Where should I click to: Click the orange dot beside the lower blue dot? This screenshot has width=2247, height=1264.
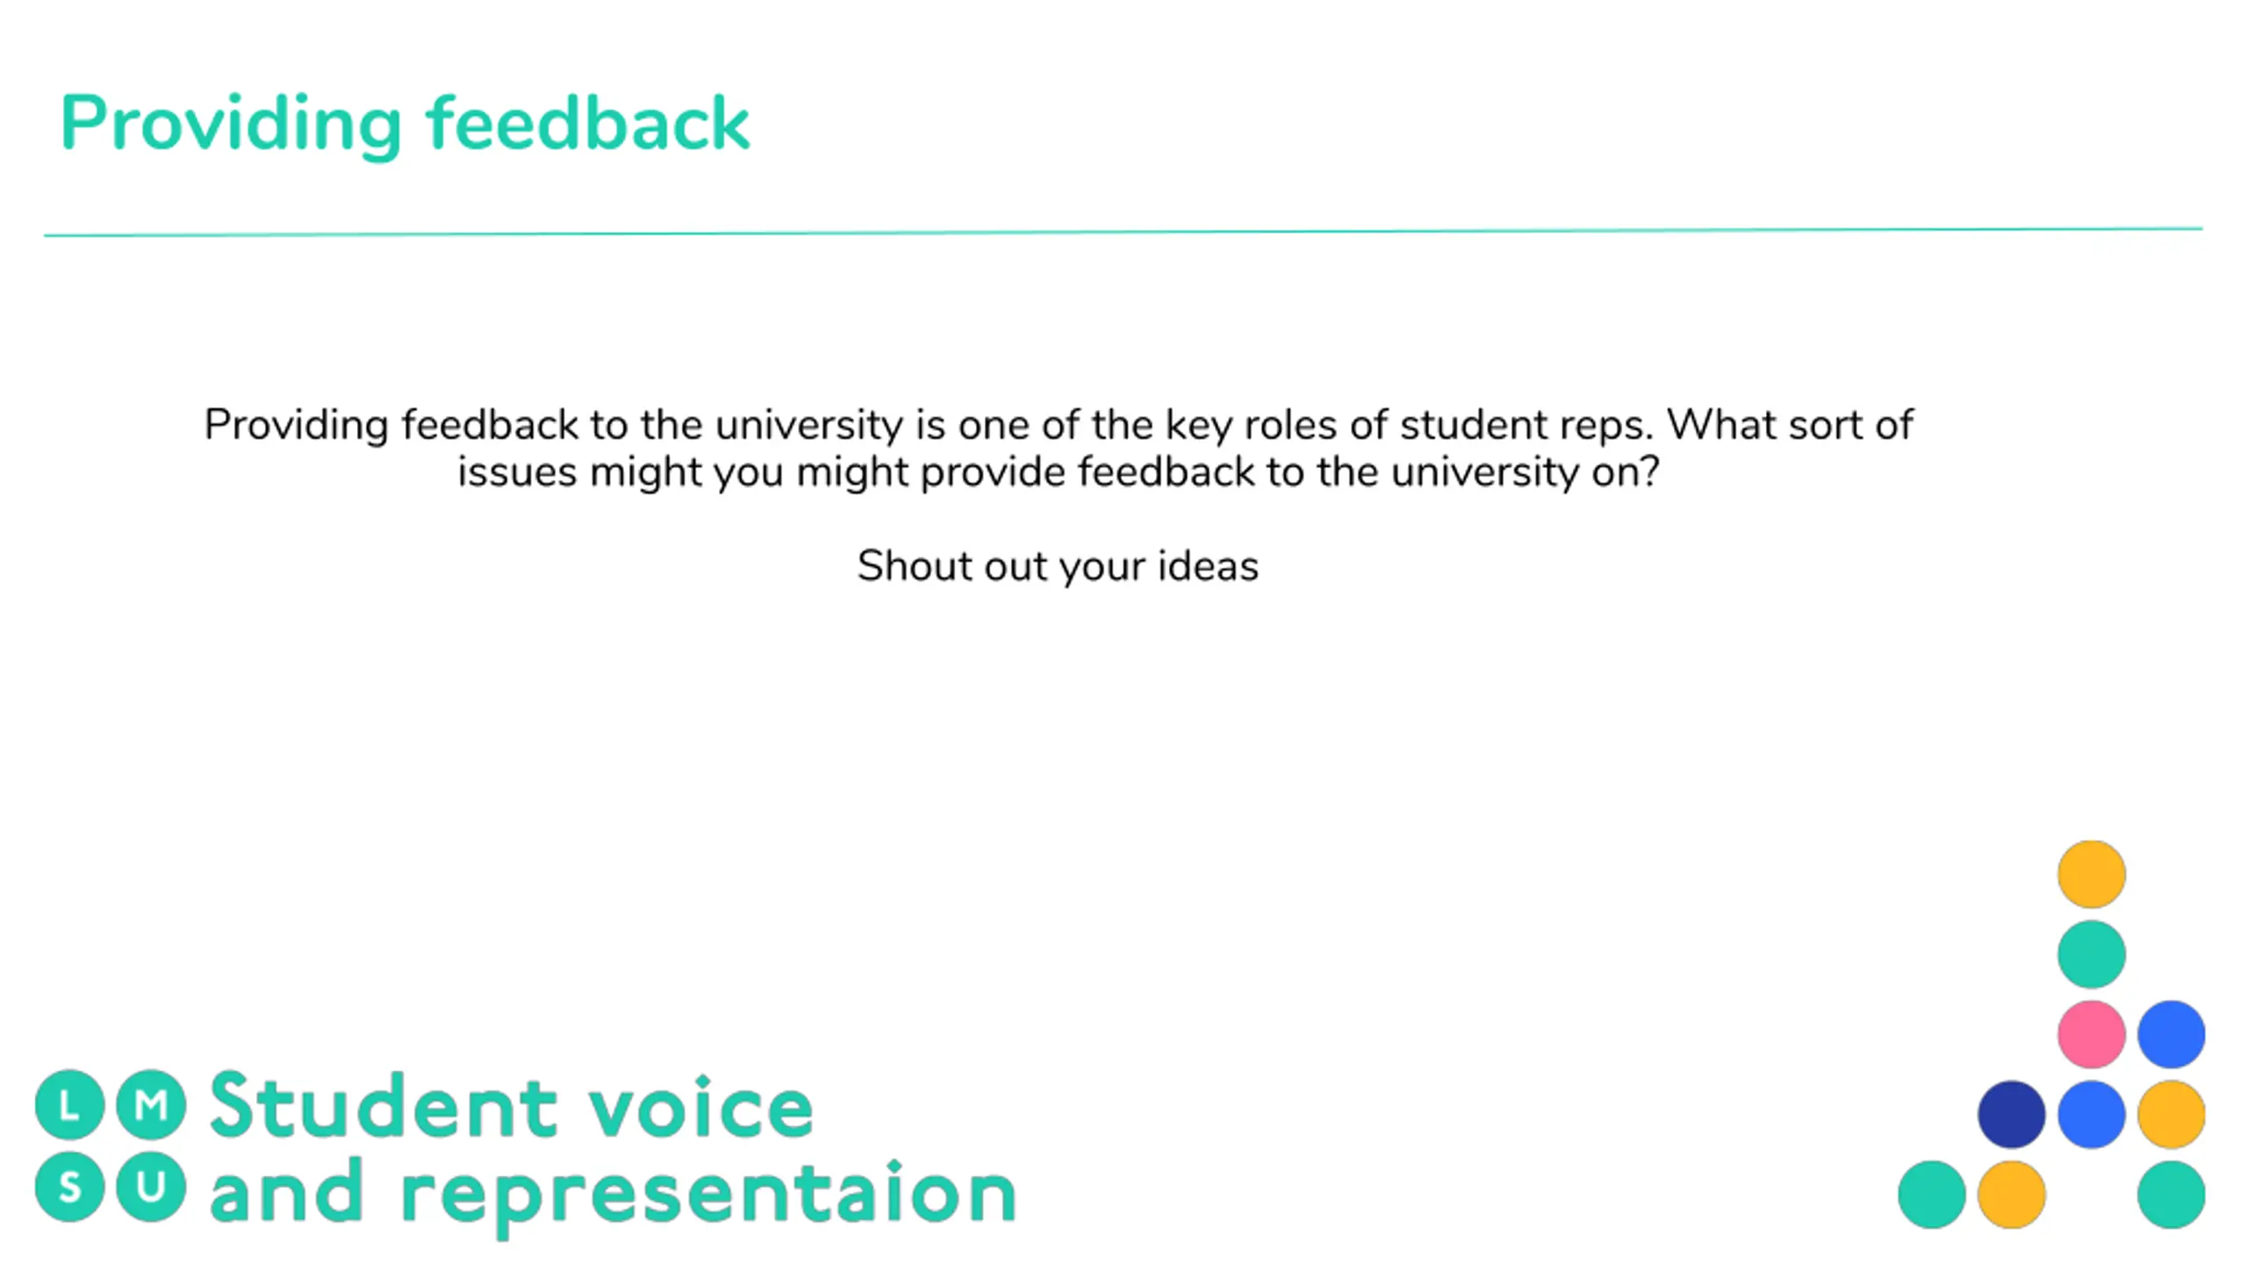pyautogui.click(x=2171, y=1115)
